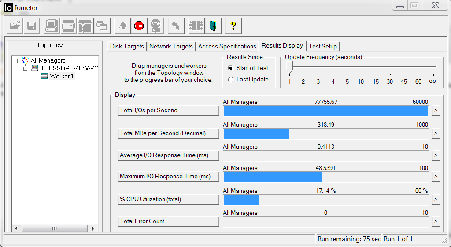Click the Start New Manager computer icon
The image size is (451, 247).
tap(52, 26)
